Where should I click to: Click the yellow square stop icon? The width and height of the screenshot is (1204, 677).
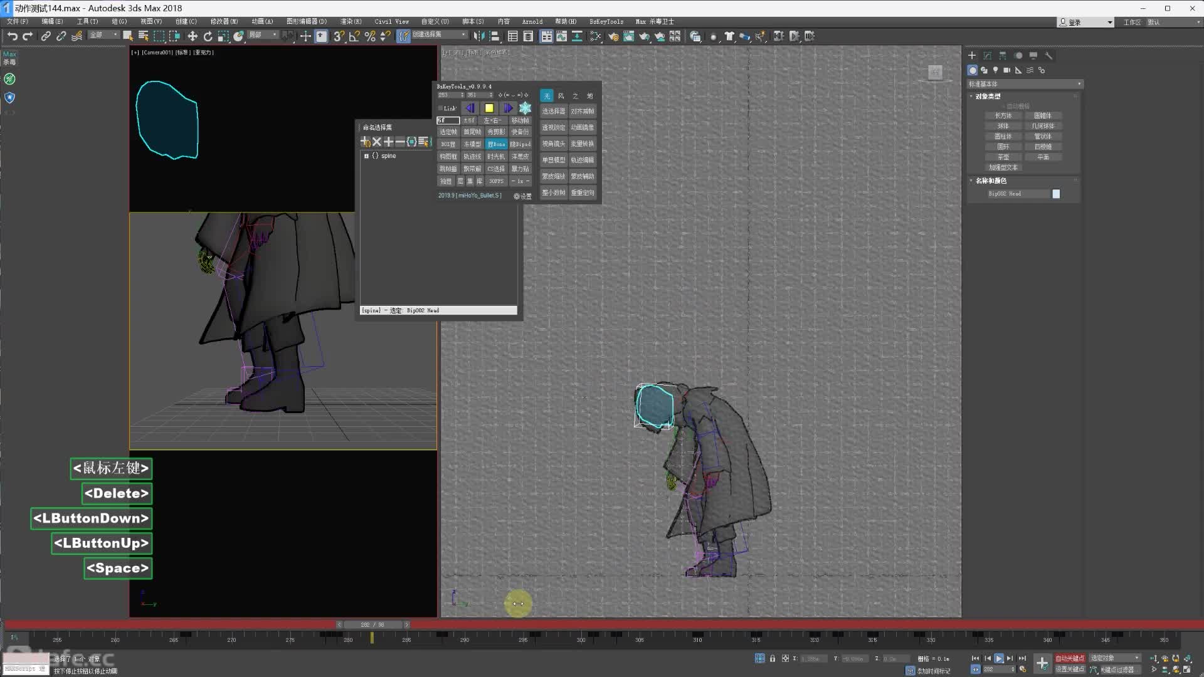[x=489, y=108]
